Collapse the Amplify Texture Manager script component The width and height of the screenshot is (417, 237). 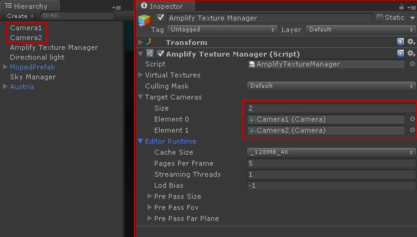140,54
